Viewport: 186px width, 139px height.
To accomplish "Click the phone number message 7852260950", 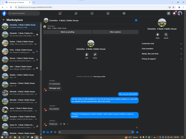I will (x=54, y=109).
